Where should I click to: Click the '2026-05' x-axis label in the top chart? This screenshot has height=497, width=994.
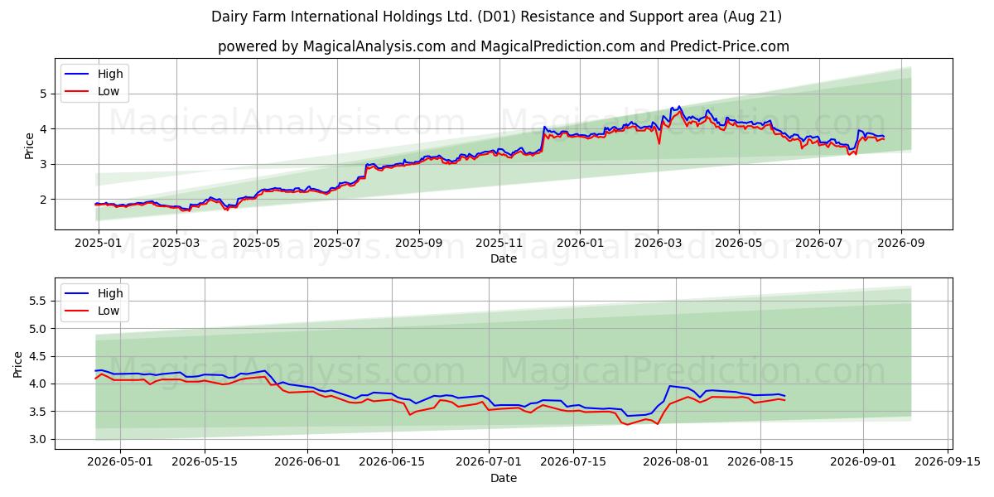click(x=738, y=244)
